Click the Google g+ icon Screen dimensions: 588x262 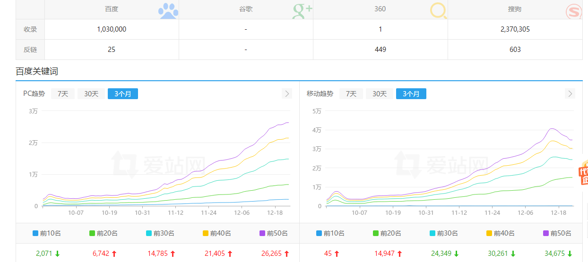click(302, 10)
